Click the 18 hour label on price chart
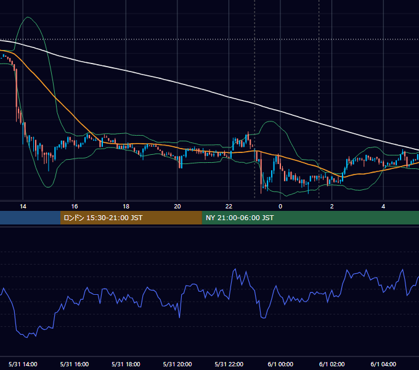This screenshot has width=419, height=370. click(126, 207)
